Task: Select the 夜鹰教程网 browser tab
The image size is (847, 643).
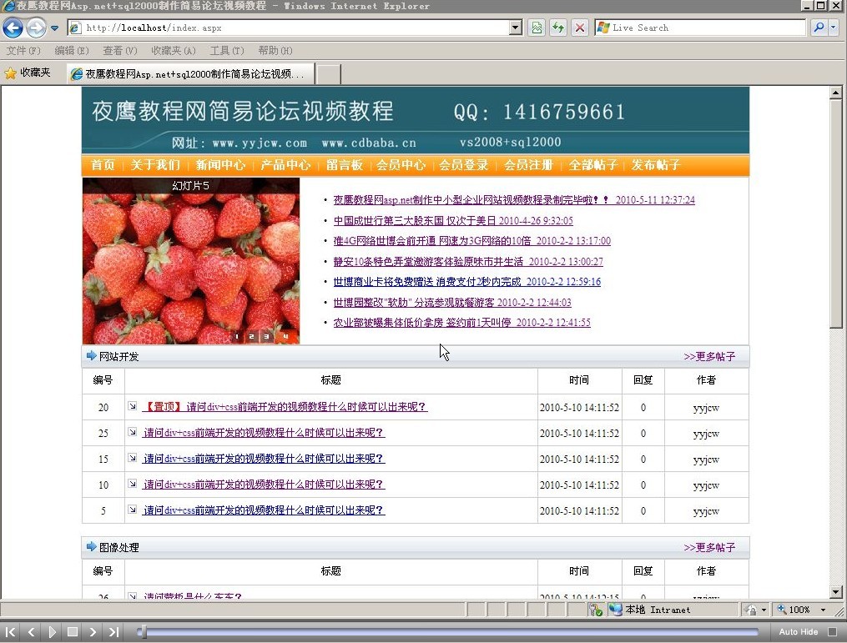Action: (190, 73)
